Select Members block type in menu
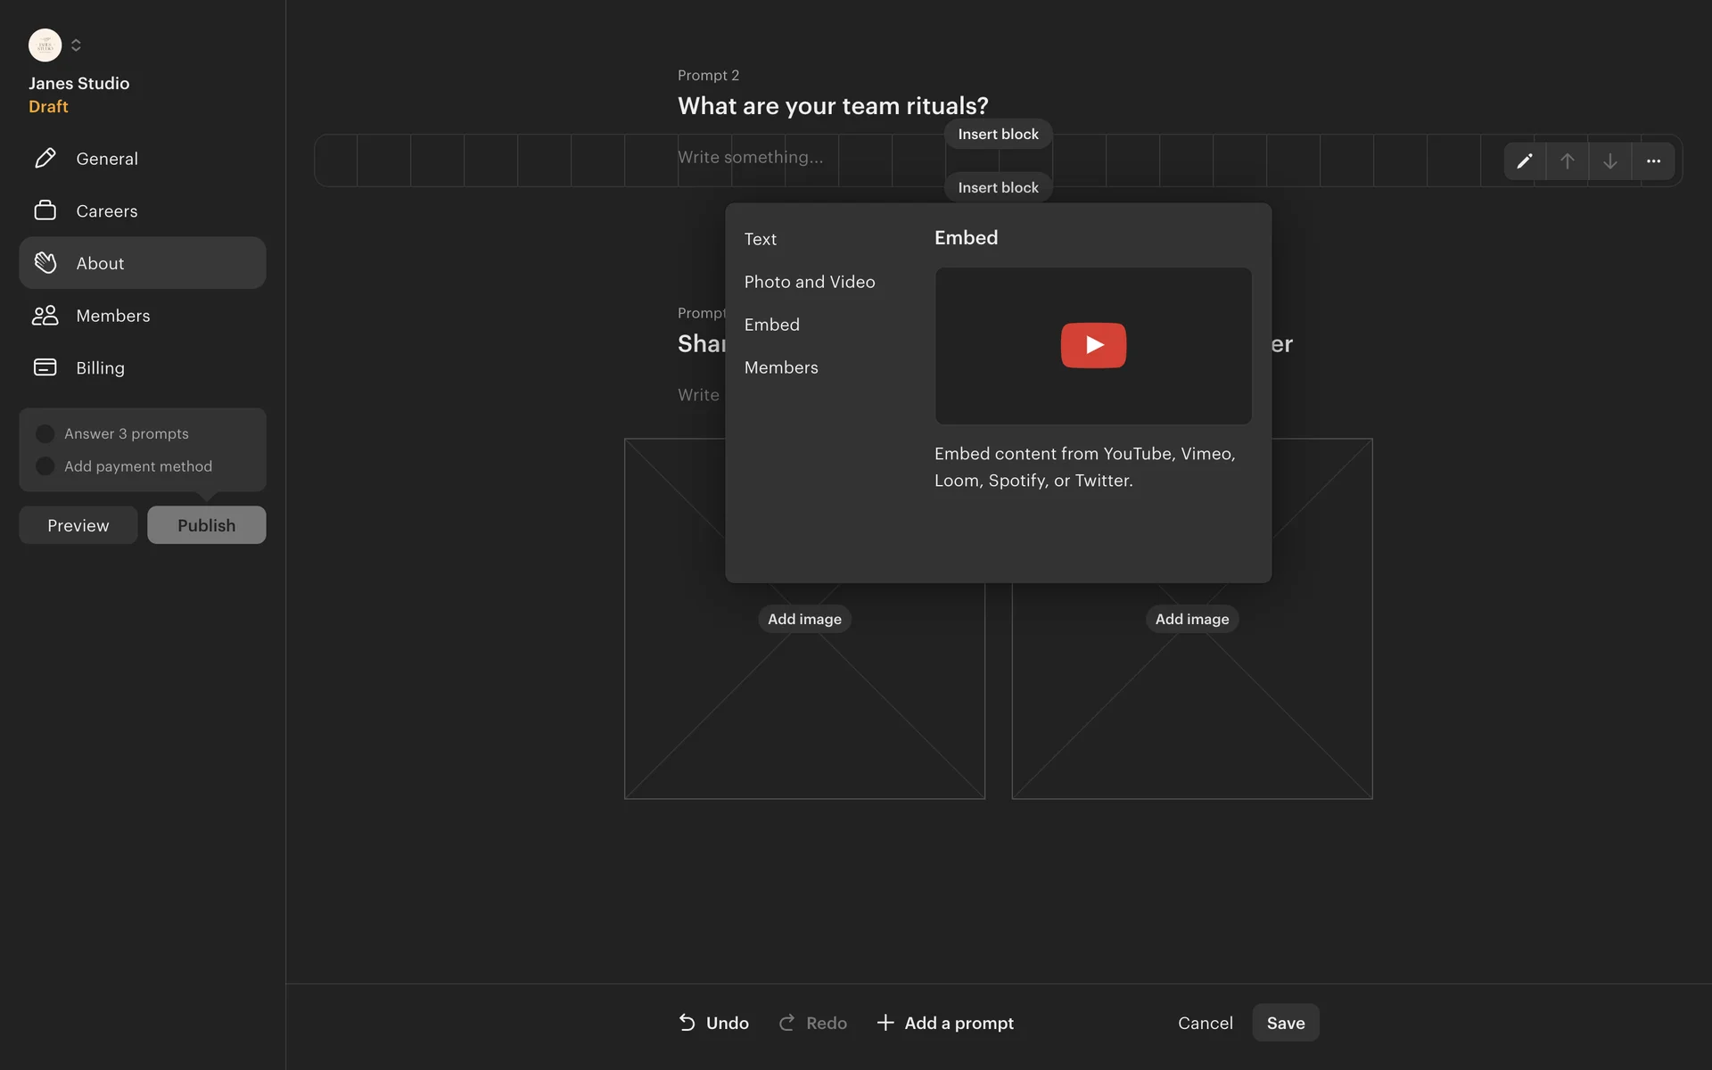Viewport: 1712px width, 1070px height. pos(780,367)
